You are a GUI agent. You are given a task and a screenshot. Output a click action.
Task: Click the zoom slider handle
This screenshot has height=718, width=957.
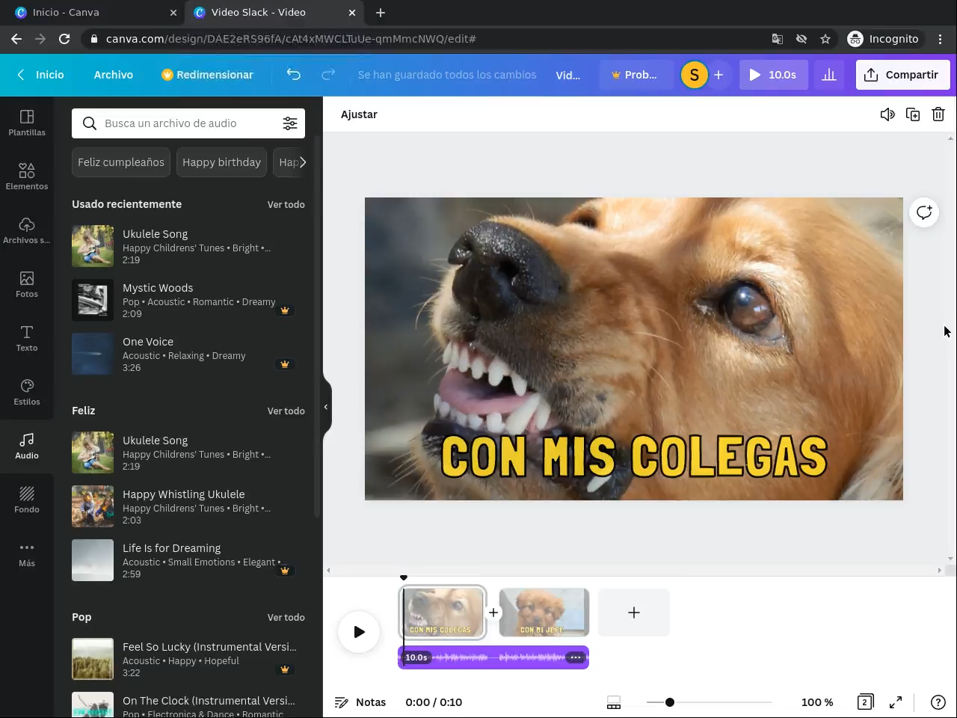670,702
